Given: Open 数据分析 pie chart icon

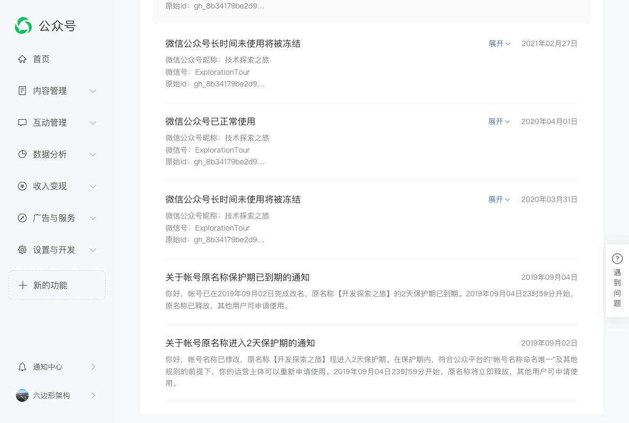Looking at the screenshot, I should tap(22, 154).
